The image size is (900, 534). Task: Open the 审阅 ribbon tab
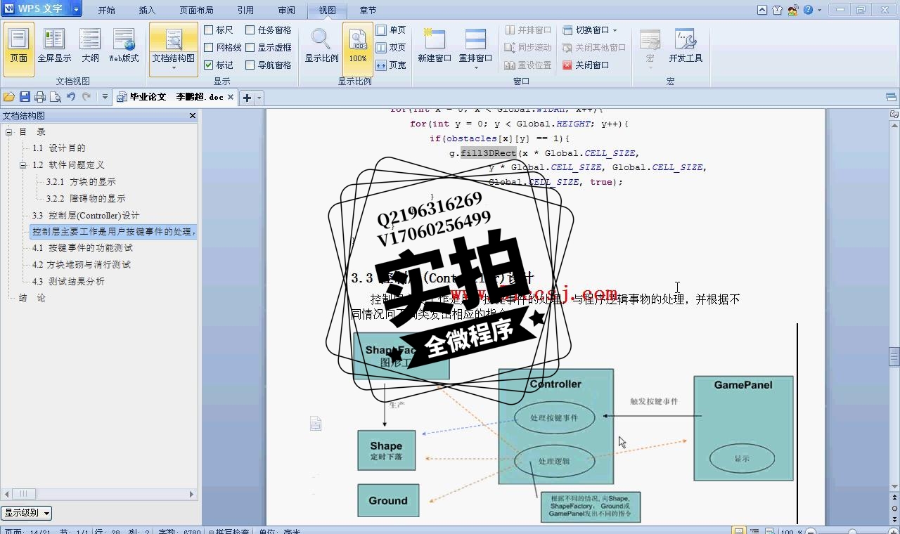point(286,10)
